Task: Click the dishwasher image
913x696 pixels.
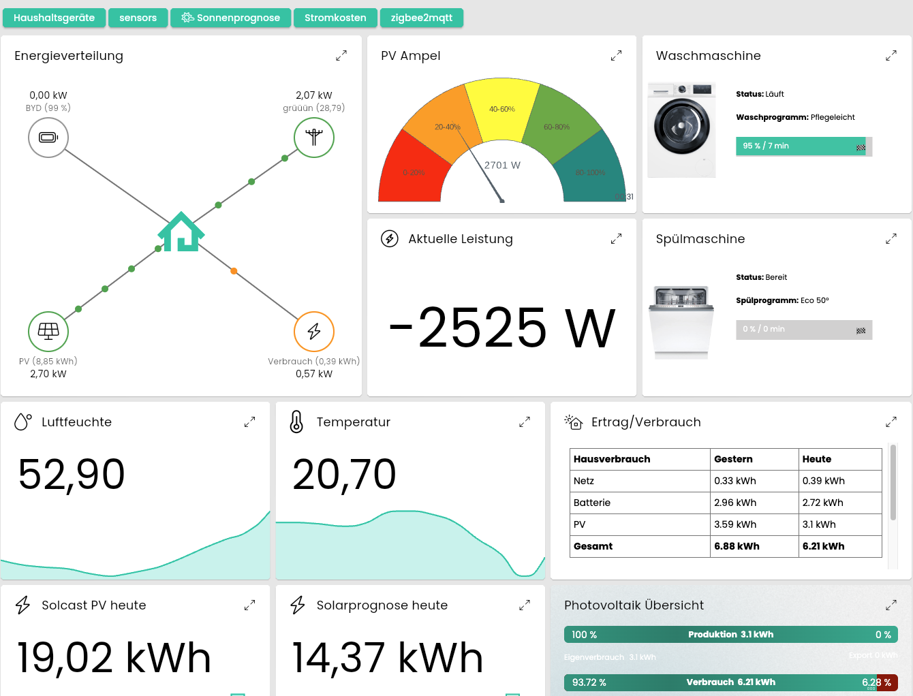Action: click(x=681, y=322)
